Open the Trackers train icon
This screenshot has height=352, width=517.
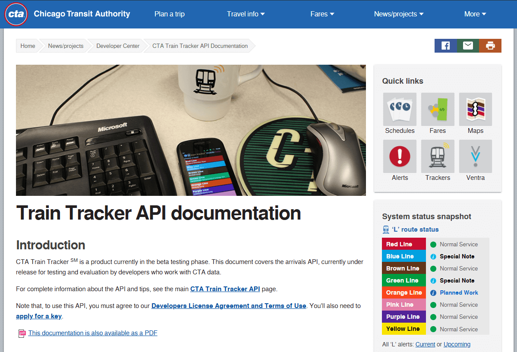[x=437, y=156]
